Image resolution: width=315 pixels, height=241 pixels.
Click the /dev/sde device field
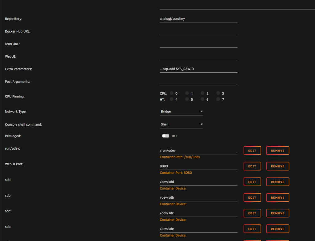coord(198,229)
